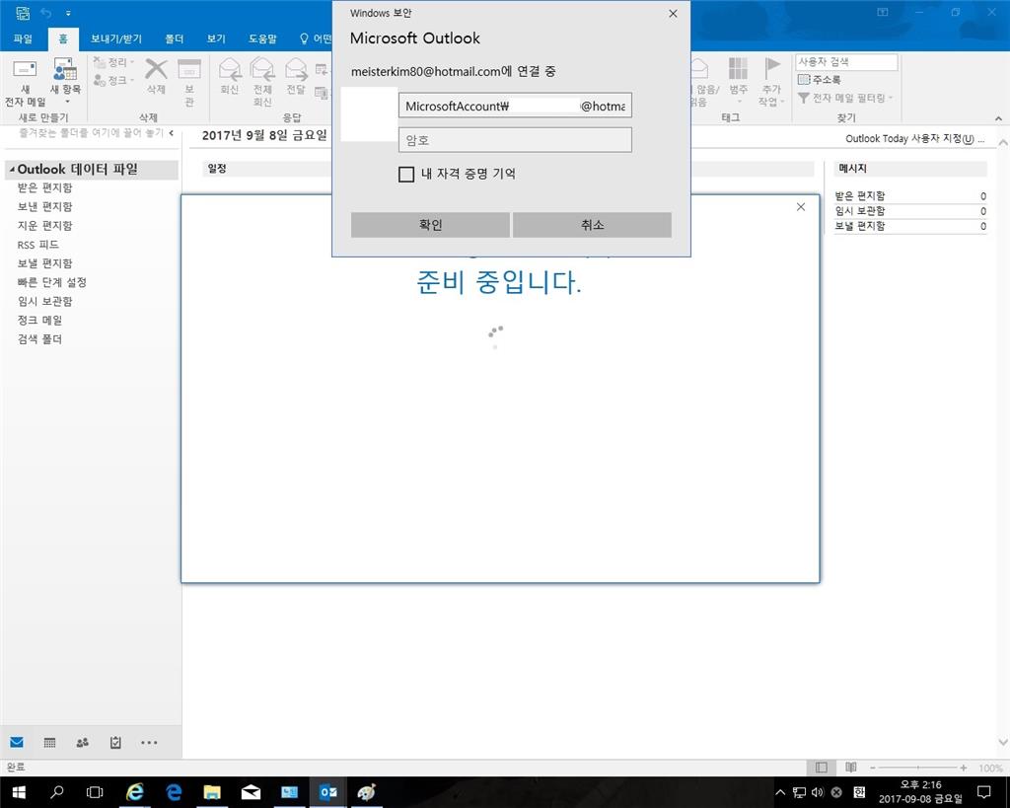
Task: Open Outbox (보낼 편지함) in Messages panel
Action: pos(860,226)
